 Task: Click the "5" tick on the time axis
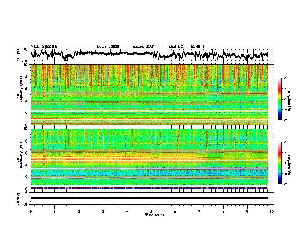click(151, 211)
